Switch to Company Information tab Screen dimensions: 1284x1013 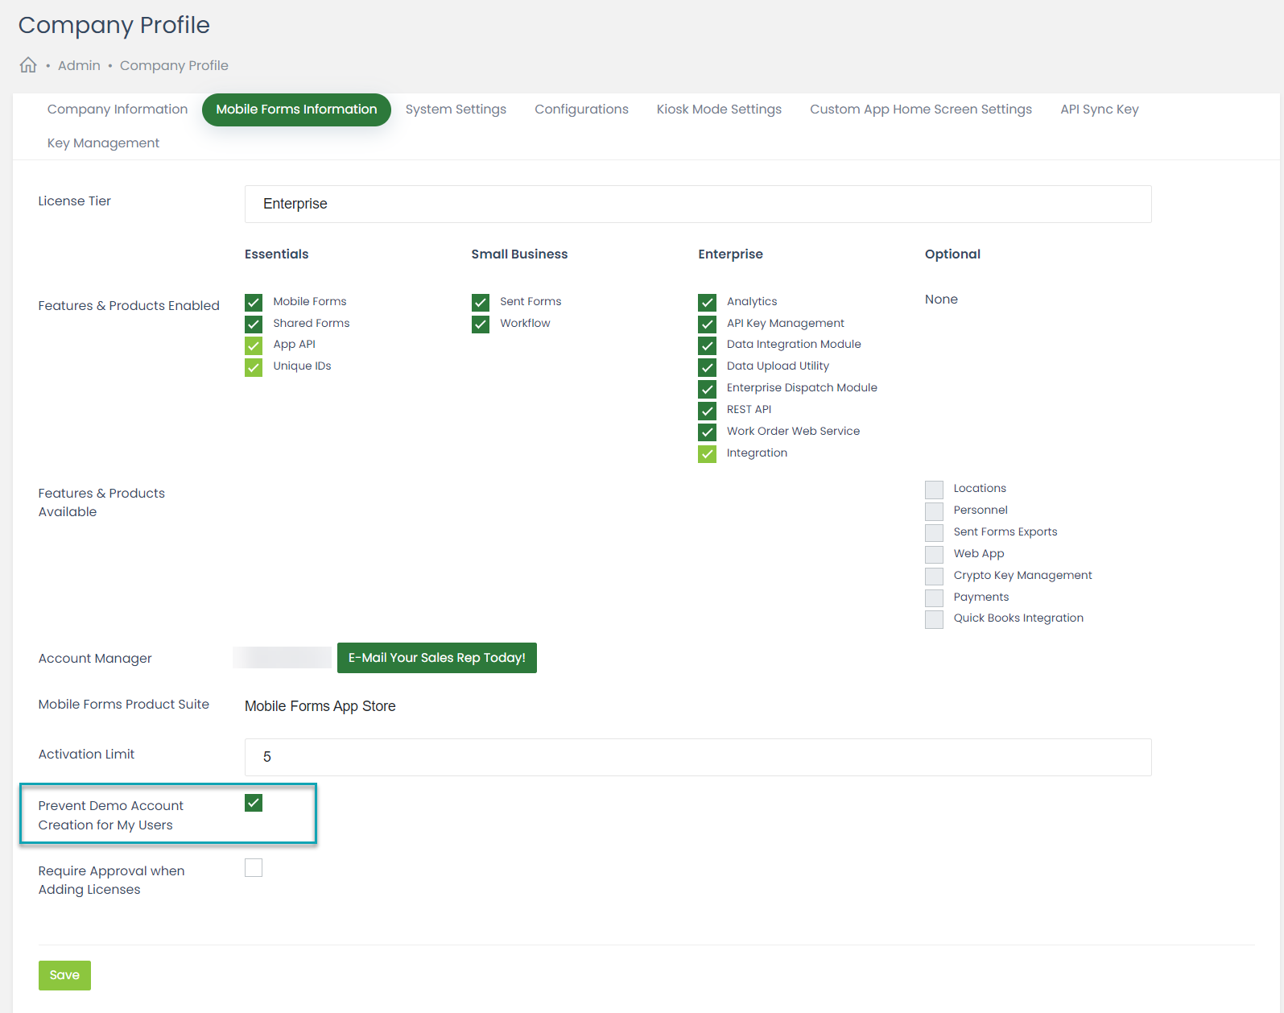click(118, 110)
